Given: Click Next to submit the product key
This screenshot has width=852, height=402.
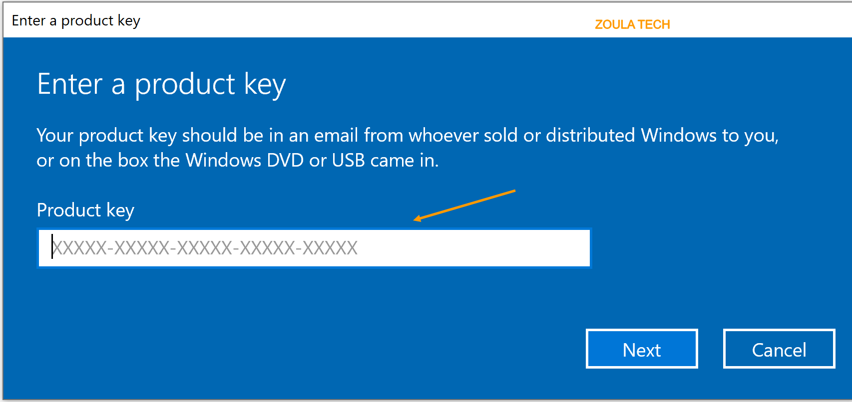Looking at the screenshot, I should click(x=641, y=349).
